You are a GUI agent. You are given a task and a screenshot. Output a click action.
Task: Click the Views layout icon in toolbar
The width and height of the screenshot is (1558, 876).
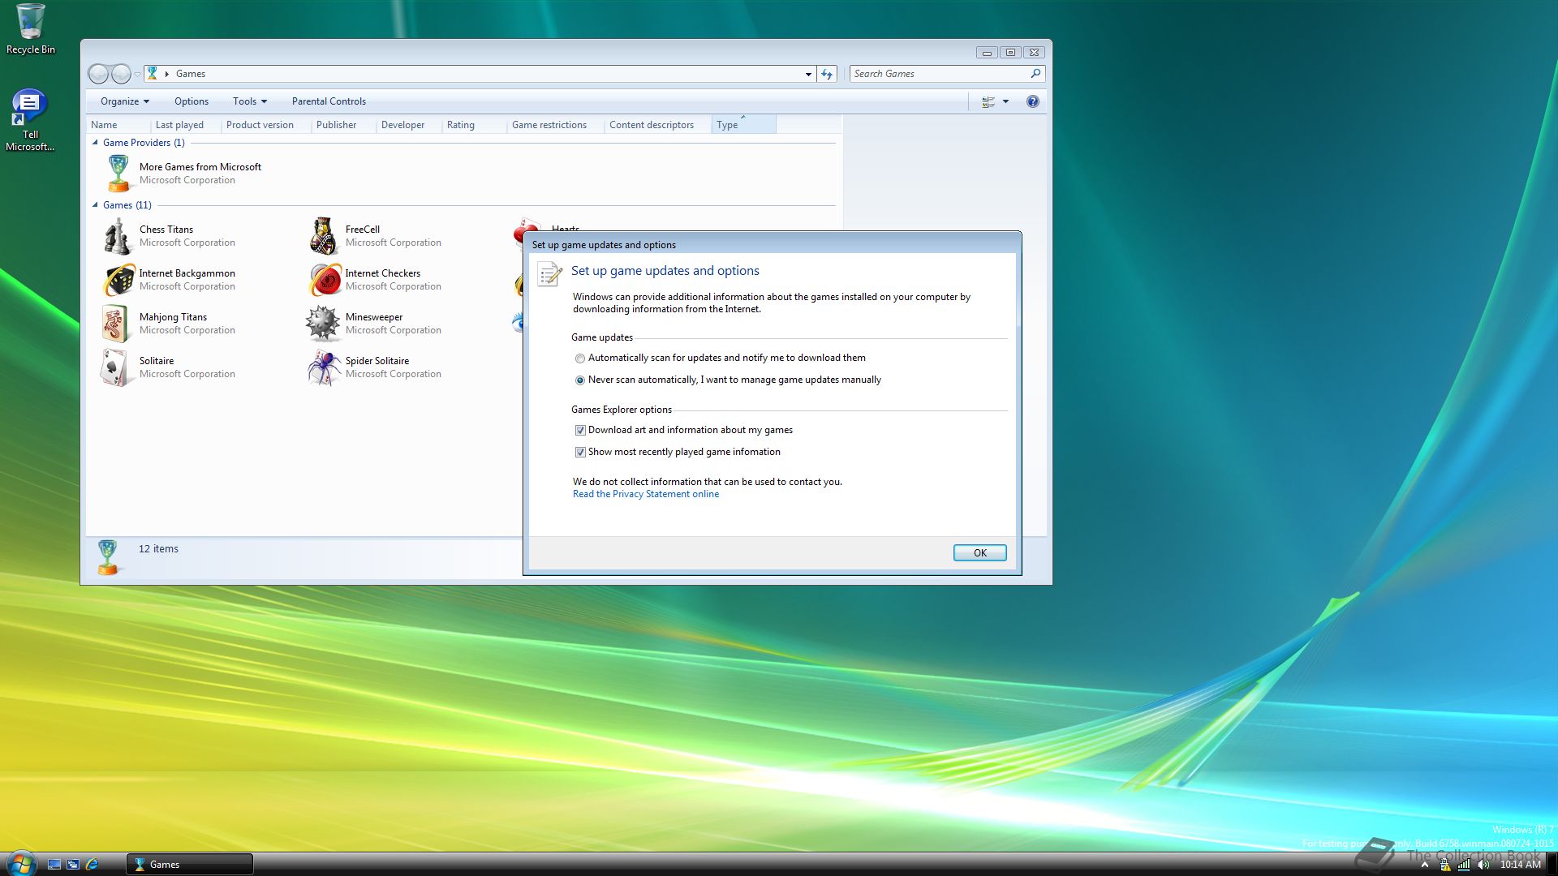pos(988,101)
